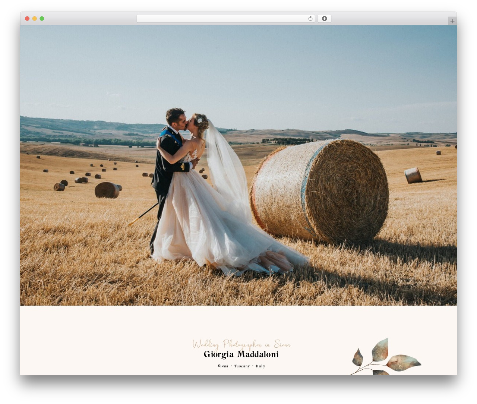The width and height of the screenshot is (477, 404).
Task: Open downloads with the arrow icon
Action: 324,19
